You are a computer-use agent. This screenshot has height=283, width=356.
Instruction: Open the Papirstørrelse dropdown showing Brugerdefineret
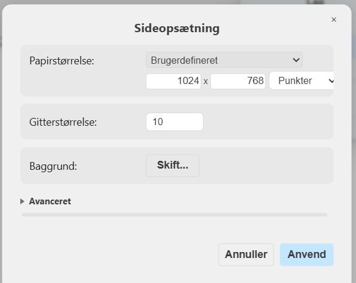tap(224, 60)
